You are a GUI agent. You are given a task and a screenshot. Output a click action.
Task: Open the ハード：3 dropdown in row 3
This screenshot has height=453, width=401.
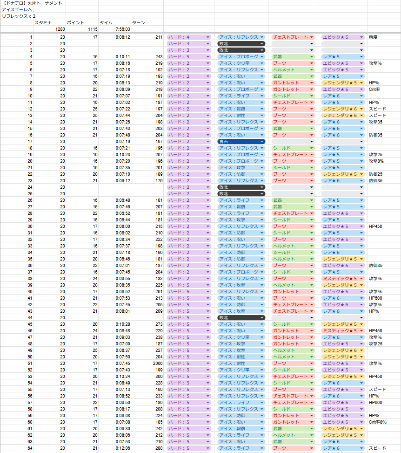pos(189,50)
